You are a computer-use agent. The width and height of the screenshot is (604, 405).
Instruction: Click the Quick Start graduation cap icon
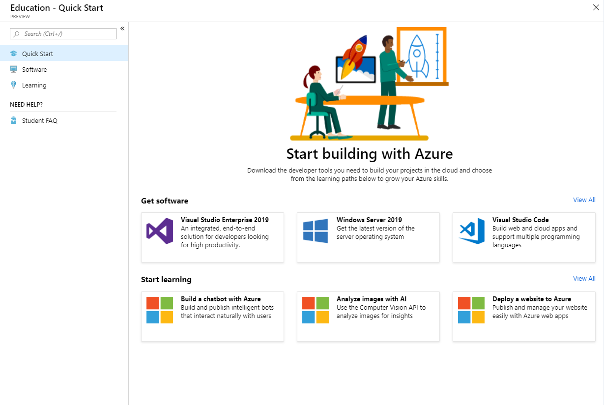(x=14, y=54)
